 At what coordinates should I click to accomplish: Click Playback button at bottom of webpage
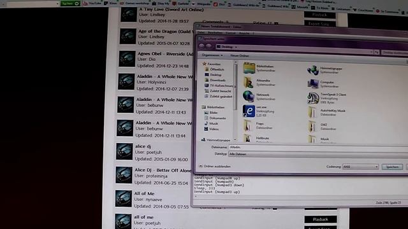coord(320,219)
